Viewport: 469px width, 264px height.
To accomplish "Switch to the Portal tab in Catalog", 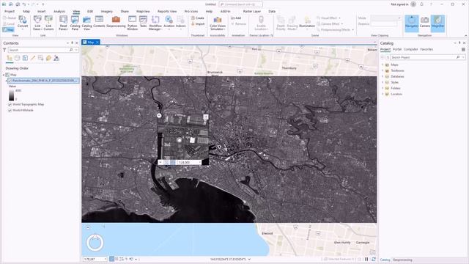I will click(x=397, y=49).
